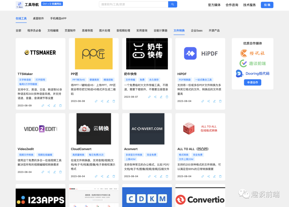The width and height of the screenshot is (289, 207).
Task: Open the 云转换 CloudConvert thumbnail image
Action: click(x=94, y=129)
